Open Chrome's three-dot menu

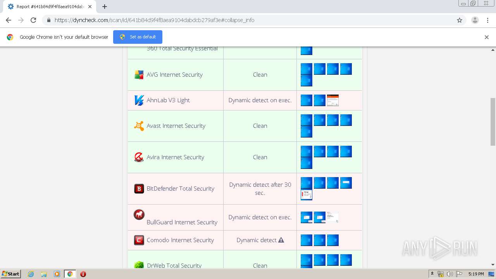(487, 20)
